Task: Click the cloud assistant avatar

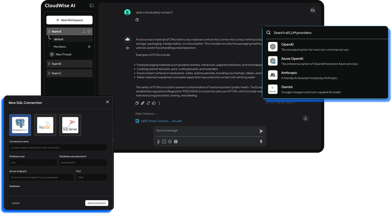Action: tap(128, 39)
